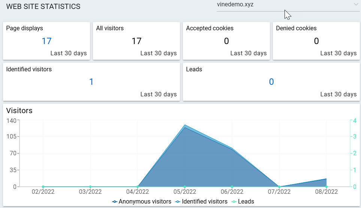This screenshot has height=208, width=361.
Task: Click the Leads data point at 03/2022
Action: tap(90, 187)
